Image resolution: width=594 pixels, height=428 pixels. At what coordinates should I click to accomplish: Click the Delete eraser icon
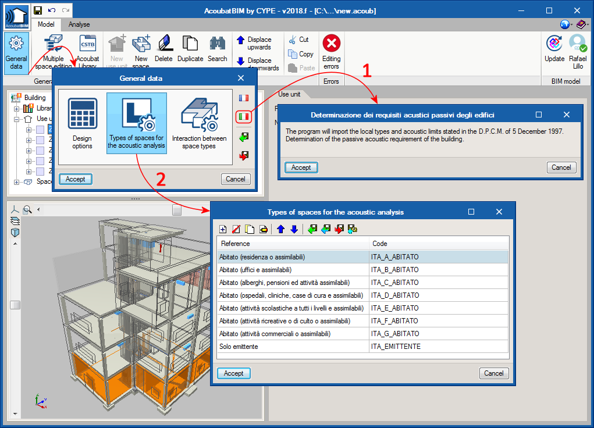click(163, 48)
